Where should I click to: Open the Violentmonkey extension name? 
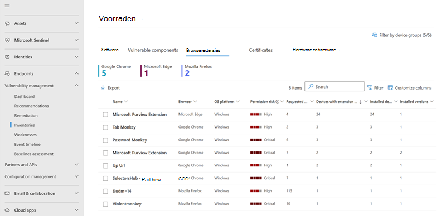coord(127,204)
